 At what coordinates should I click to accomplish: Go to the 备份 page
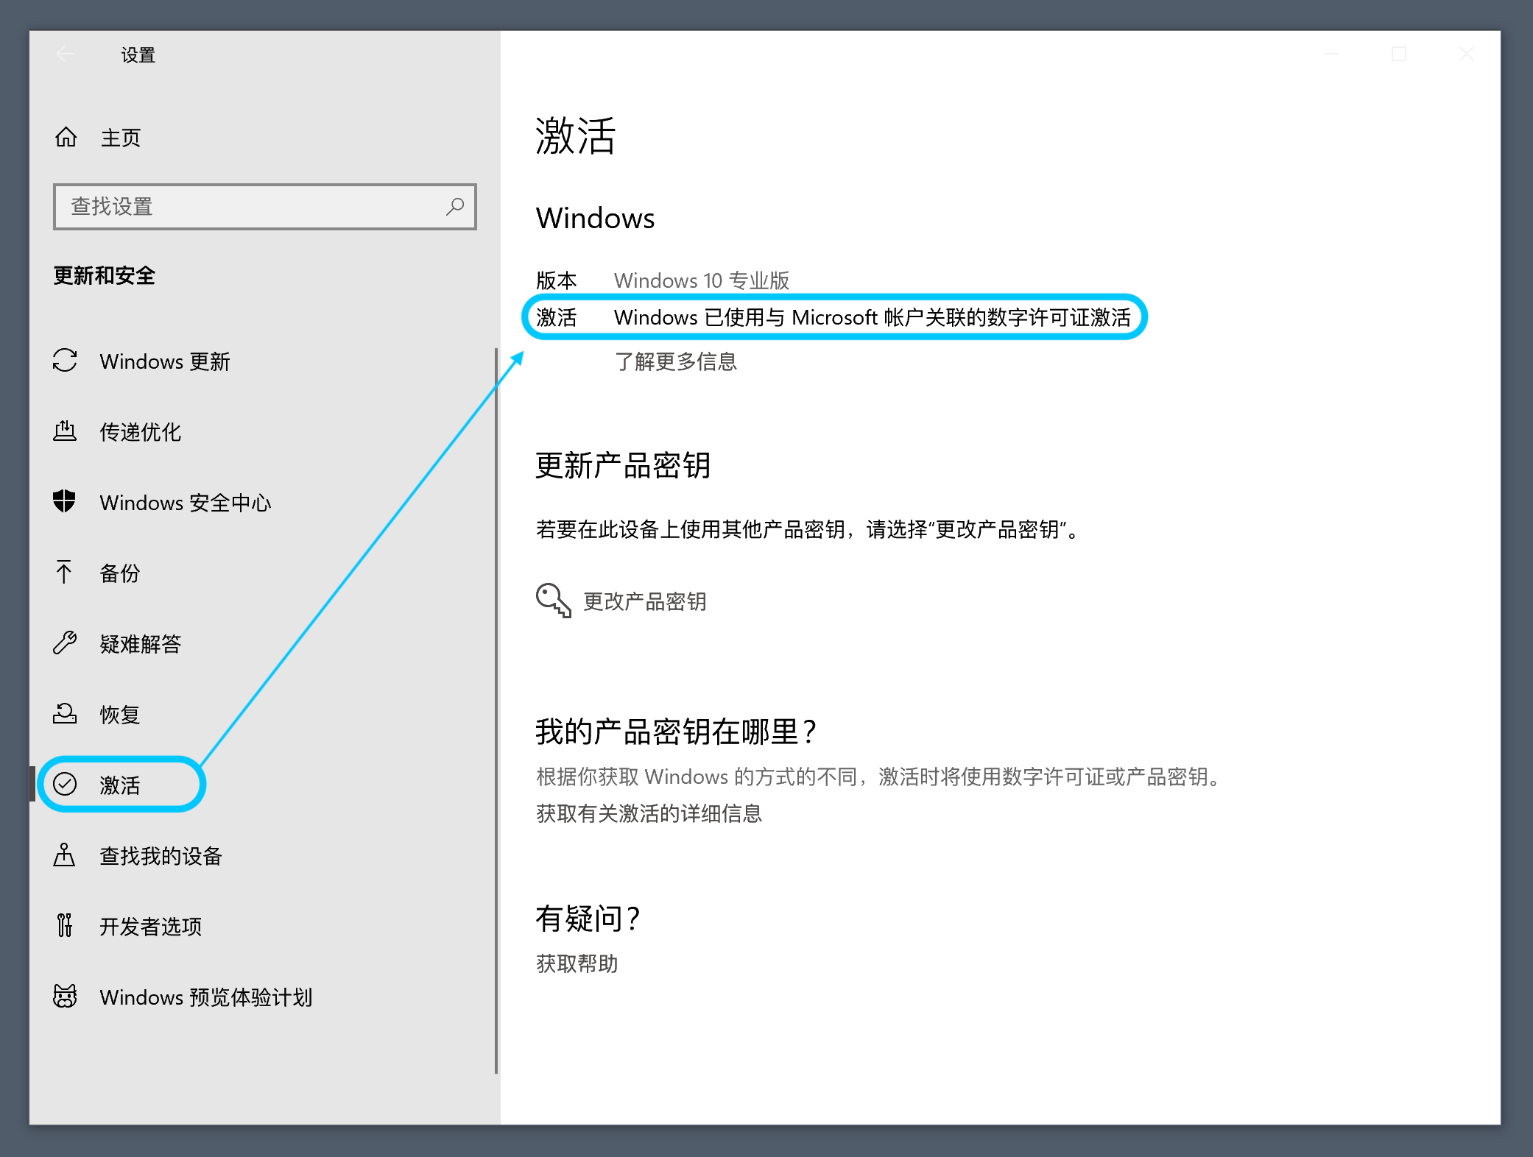120,573
